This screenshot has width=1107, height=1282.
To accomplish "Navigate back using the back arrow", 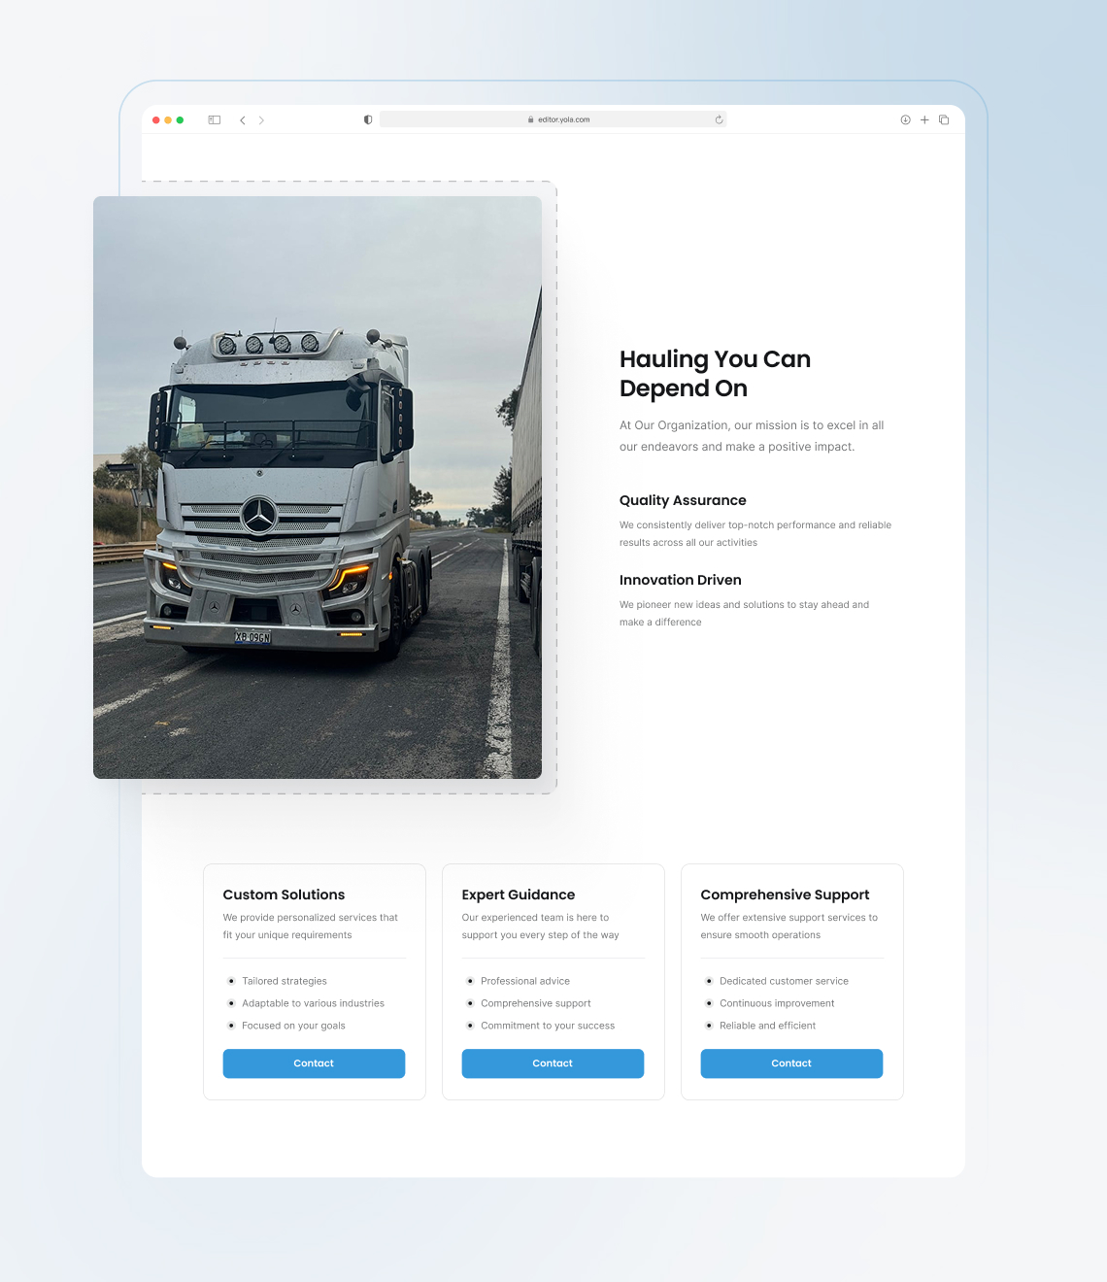I will click(243, 119).
